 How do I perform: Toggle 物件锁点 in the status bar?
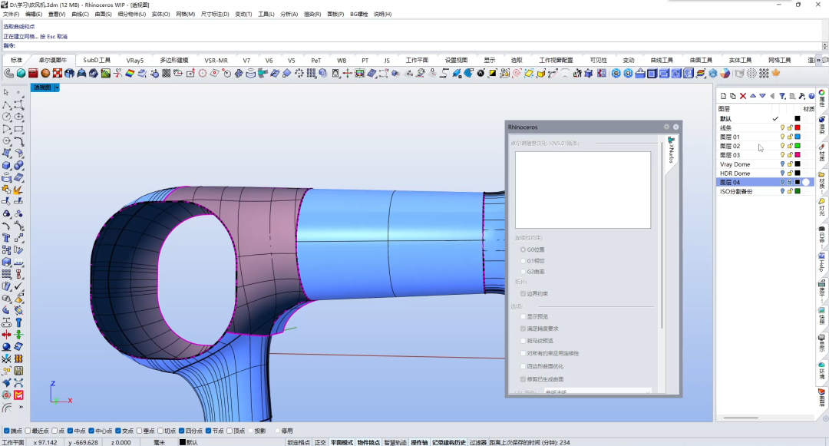(x=368, y=442)
